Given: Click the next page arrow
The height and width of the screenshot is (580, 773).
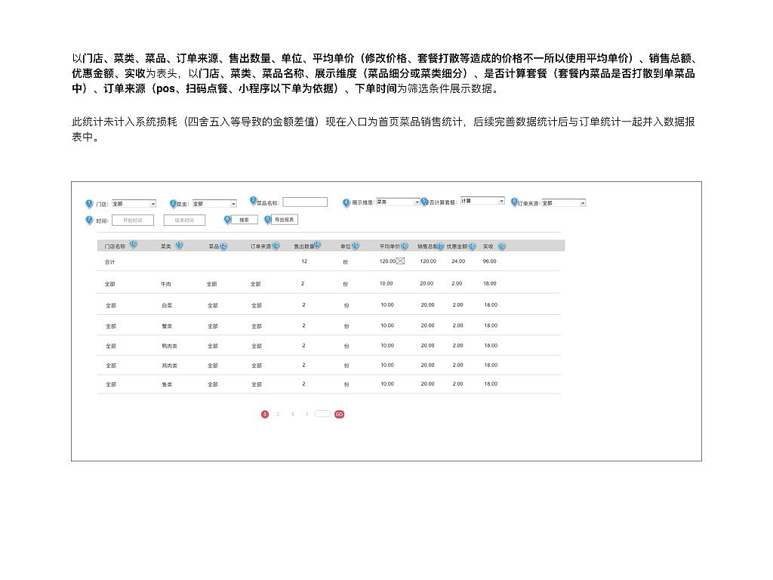Looking at the screenshot, I should point(306,415).
